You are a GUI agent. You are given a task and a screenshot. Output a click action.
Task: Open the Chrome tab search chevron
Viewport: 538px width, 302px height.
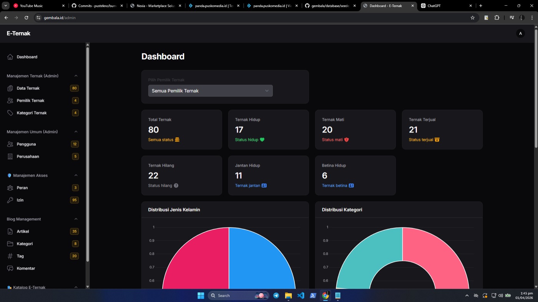tap(6, 6)
